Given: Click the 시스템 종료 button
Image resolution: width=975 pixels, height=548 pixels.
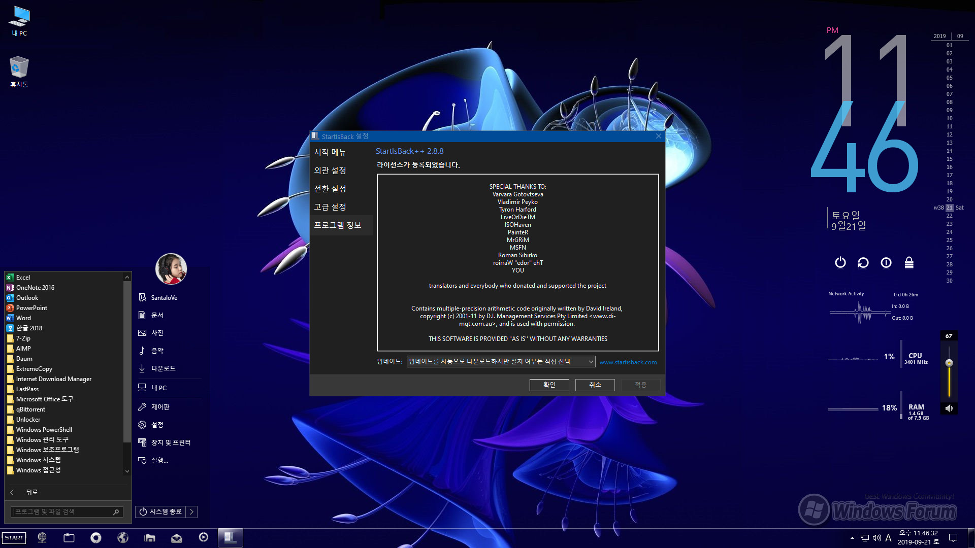Looking at the screenshot, I should point(160,512).
